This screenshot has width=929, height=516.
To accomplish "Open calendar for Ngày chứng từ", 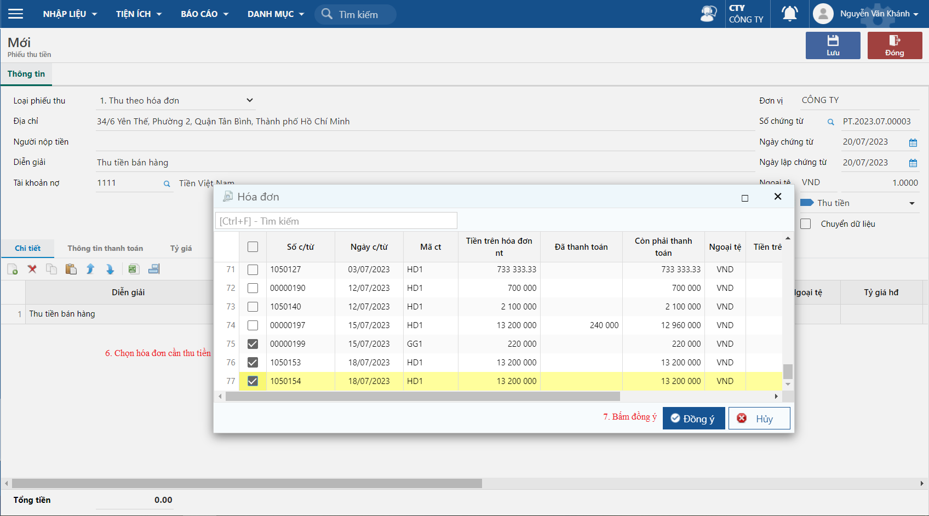I will tap(913, 142).
